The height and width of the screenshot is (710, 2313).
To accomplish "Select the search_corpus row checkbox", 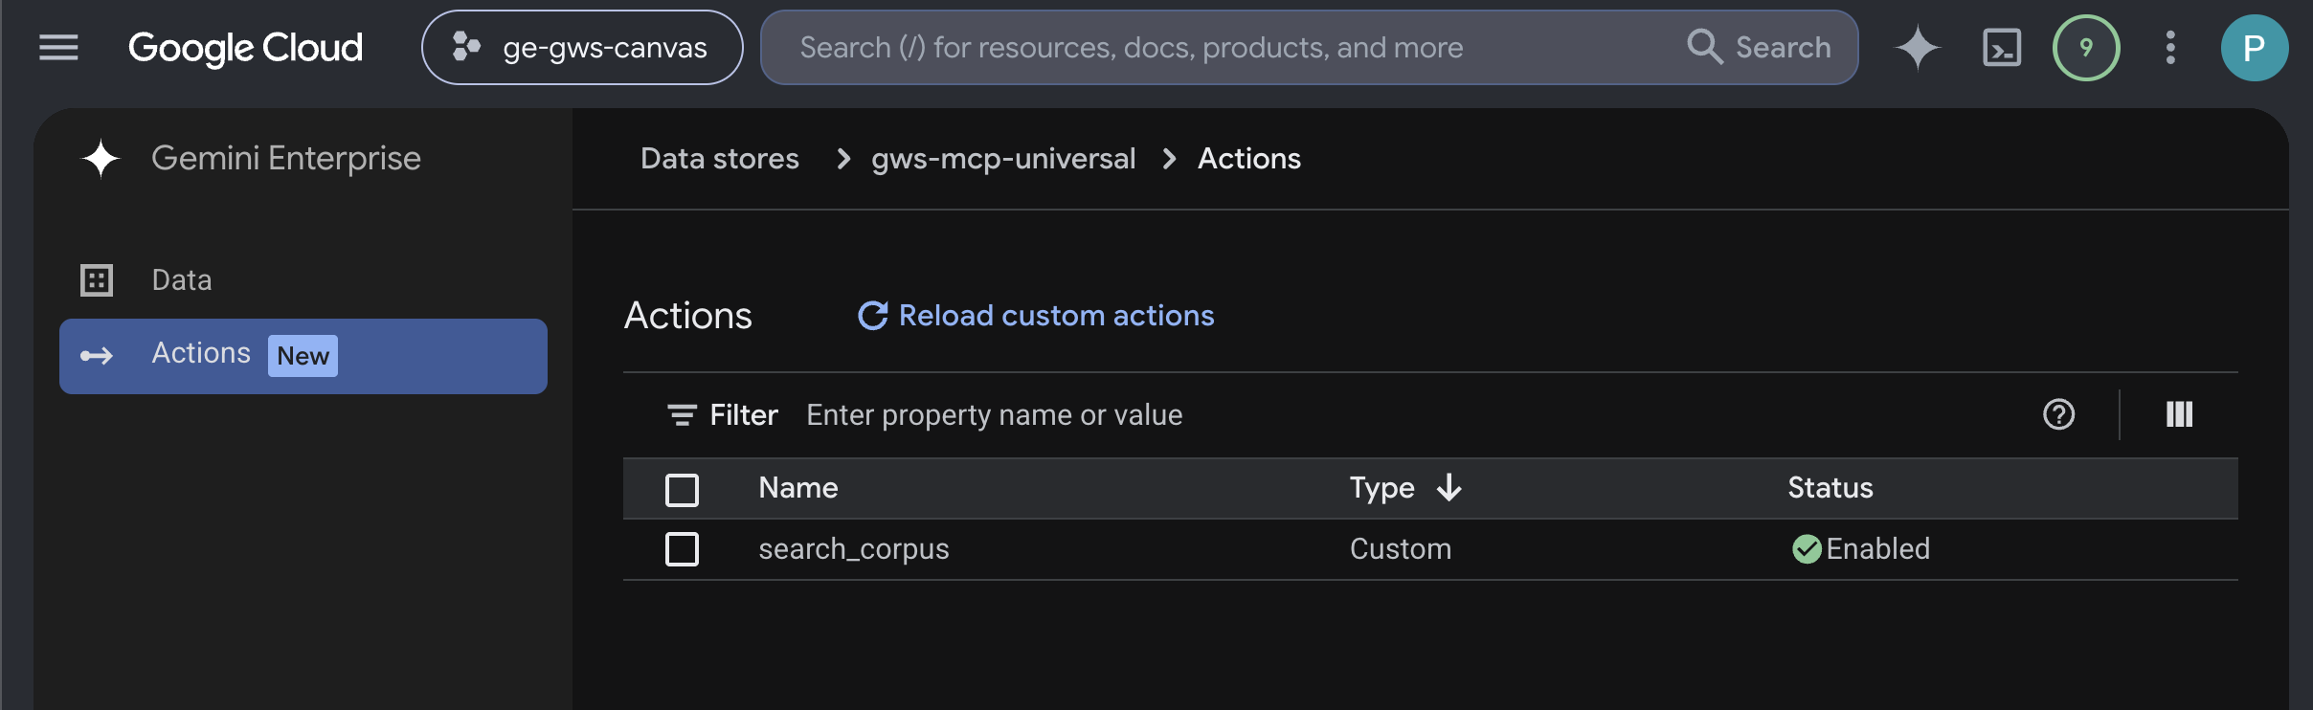I will tap(682, 549).
